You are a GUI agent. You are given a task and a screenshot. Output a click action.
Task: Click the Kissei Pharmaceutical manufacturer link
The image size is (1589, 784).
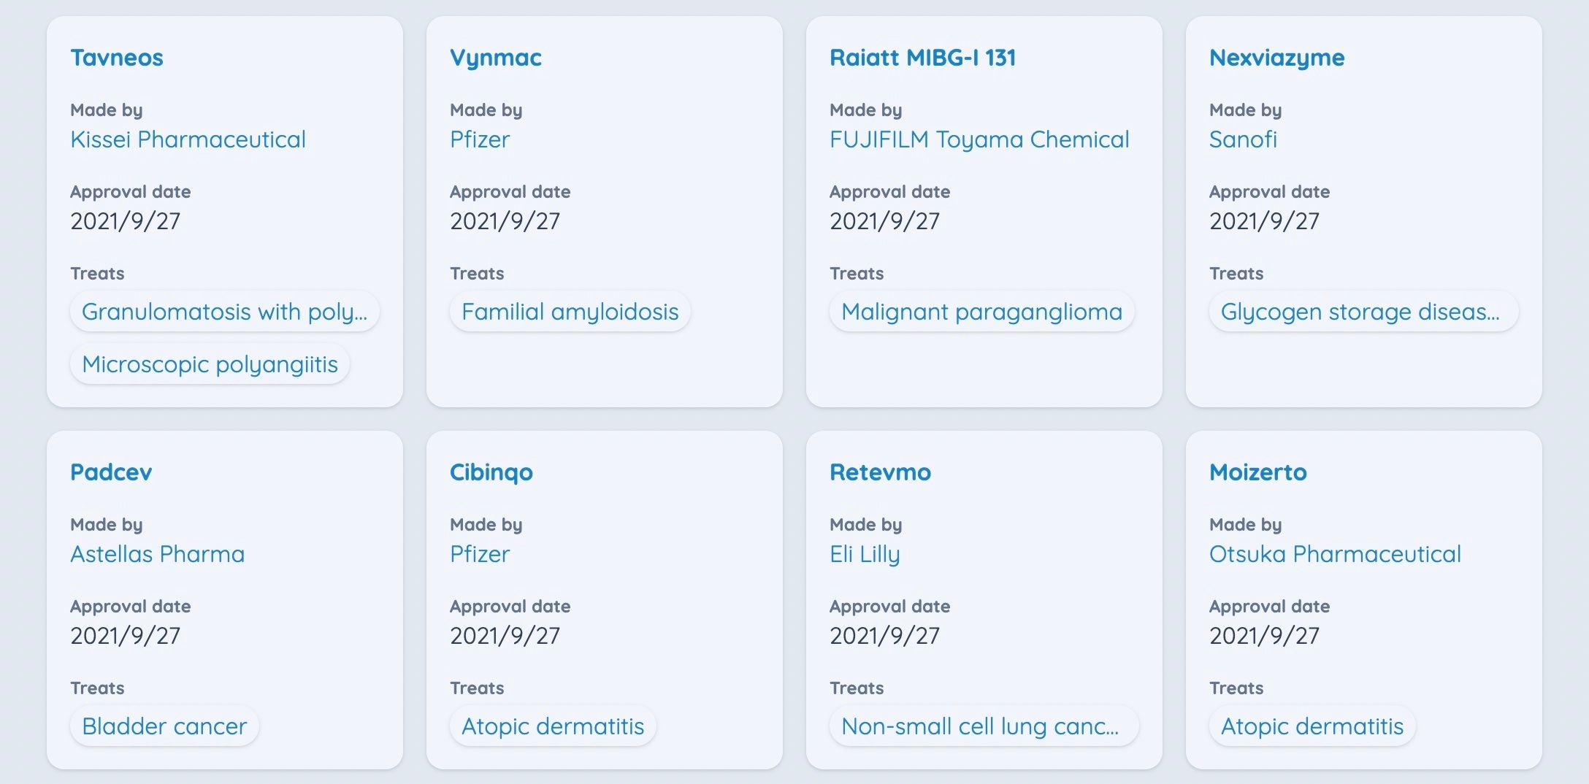pyautogui.click(x=188, y=139)
